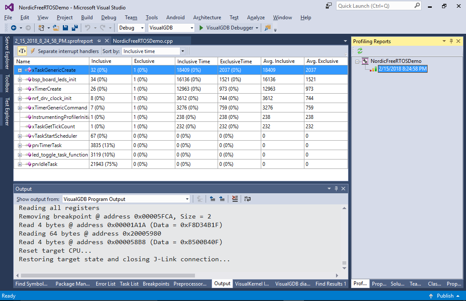Select the prvTimerTask row name

(x=47, y=145)
